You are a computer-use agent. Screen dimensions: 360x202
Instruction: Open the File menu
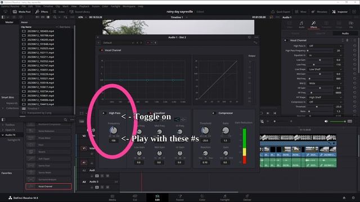[x=24, y=6]
